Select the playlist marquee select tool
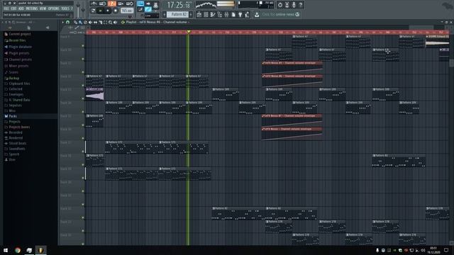Viewport: 454px width, 255px height. pos(106,22)
